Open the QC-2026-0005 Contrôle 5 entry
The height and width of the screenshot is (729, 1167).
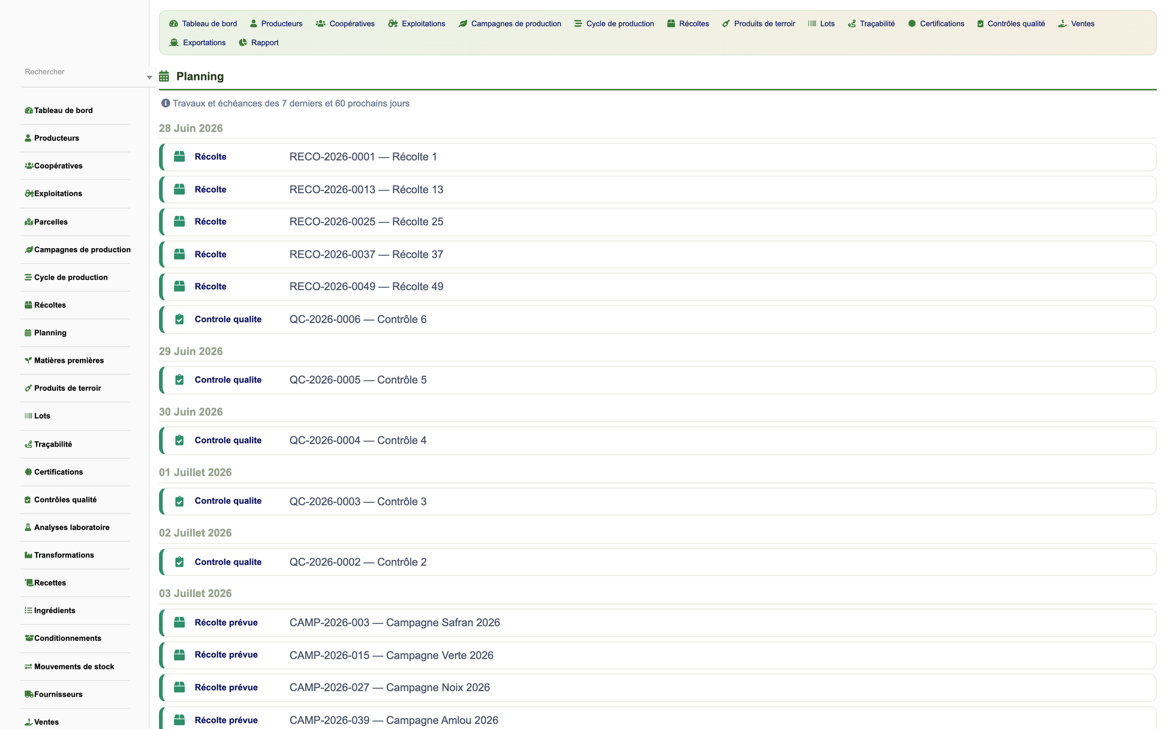tap(658, 380)
